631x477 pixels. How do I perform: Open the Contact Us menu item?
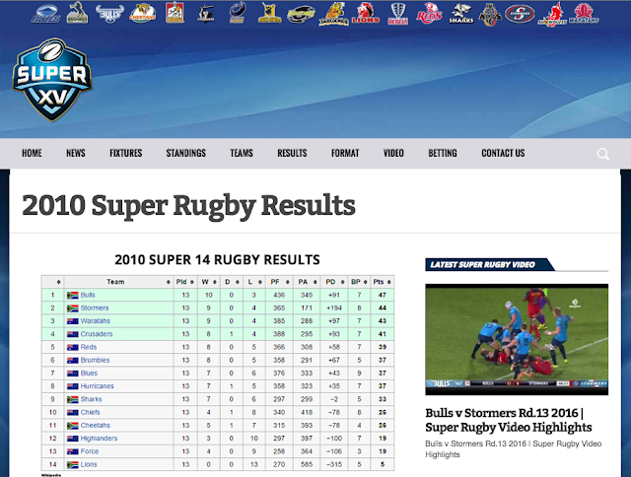click(503, 153)
